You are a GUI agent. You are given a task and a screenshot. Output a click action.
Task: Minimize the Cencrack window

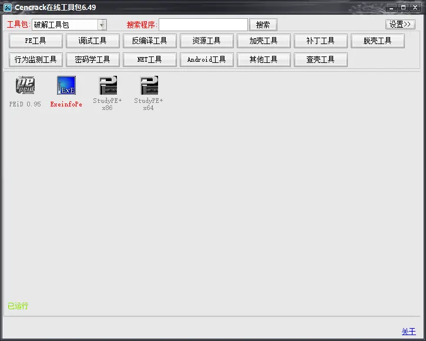click(x=391, y=8)
